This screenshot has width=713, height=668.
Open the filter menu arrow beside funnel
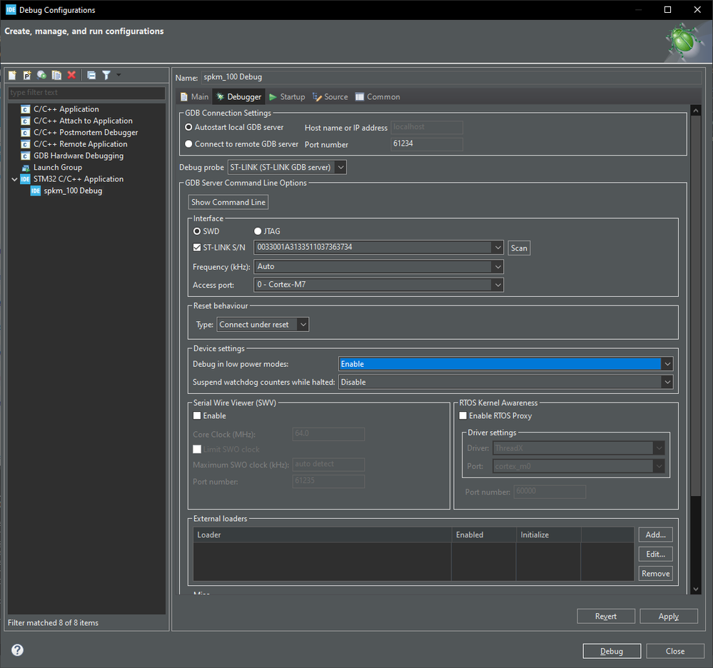(x=118, y=74)
